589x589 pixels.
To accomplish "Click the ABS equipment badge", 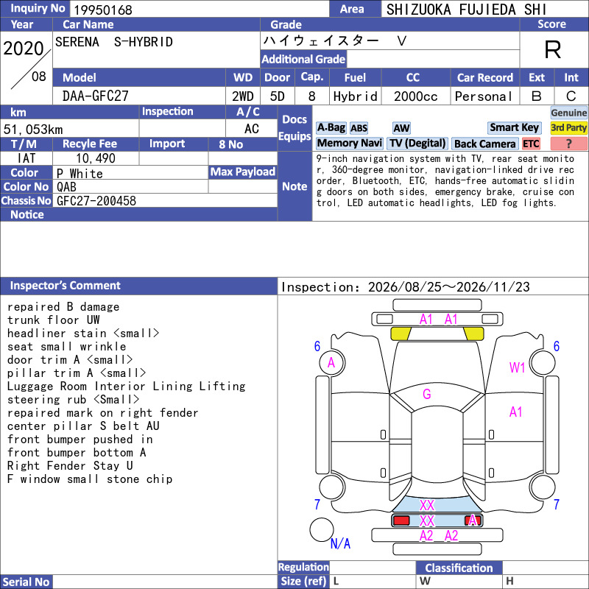I will 359,128.
